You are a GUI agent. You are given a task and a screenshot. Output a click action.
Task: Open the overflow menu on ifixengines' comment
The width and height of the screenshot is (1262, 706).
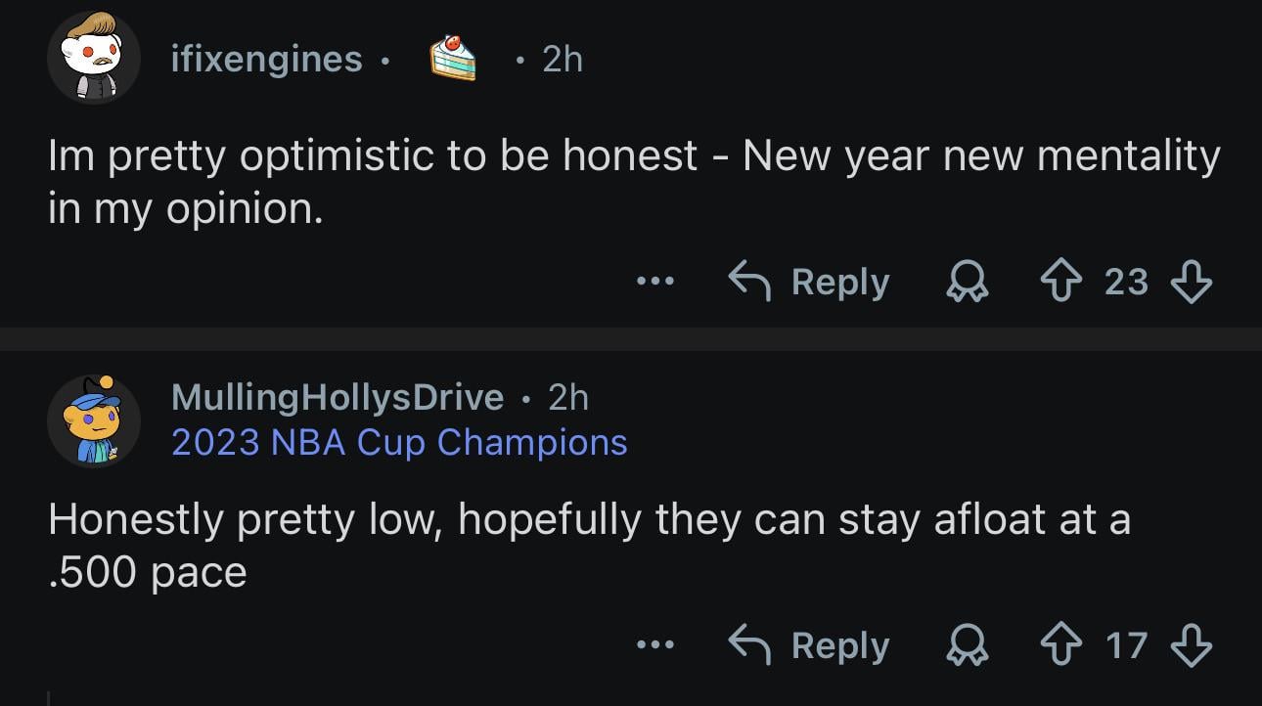point(654,281)
